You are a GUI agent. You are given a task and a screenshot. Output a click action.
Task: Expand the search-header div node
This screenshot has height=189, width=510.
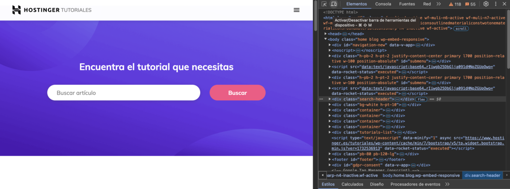click(x=330, y=99)
